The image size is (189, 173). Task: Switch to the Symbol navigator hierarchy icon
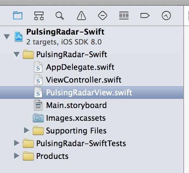coord(39,16)
